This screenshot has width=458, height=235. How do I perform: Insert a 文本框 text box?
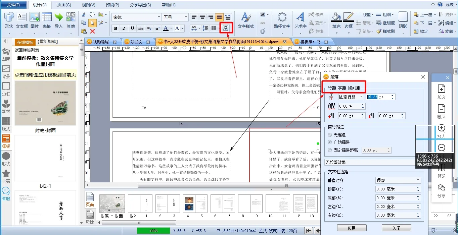[x=22, y=21]
